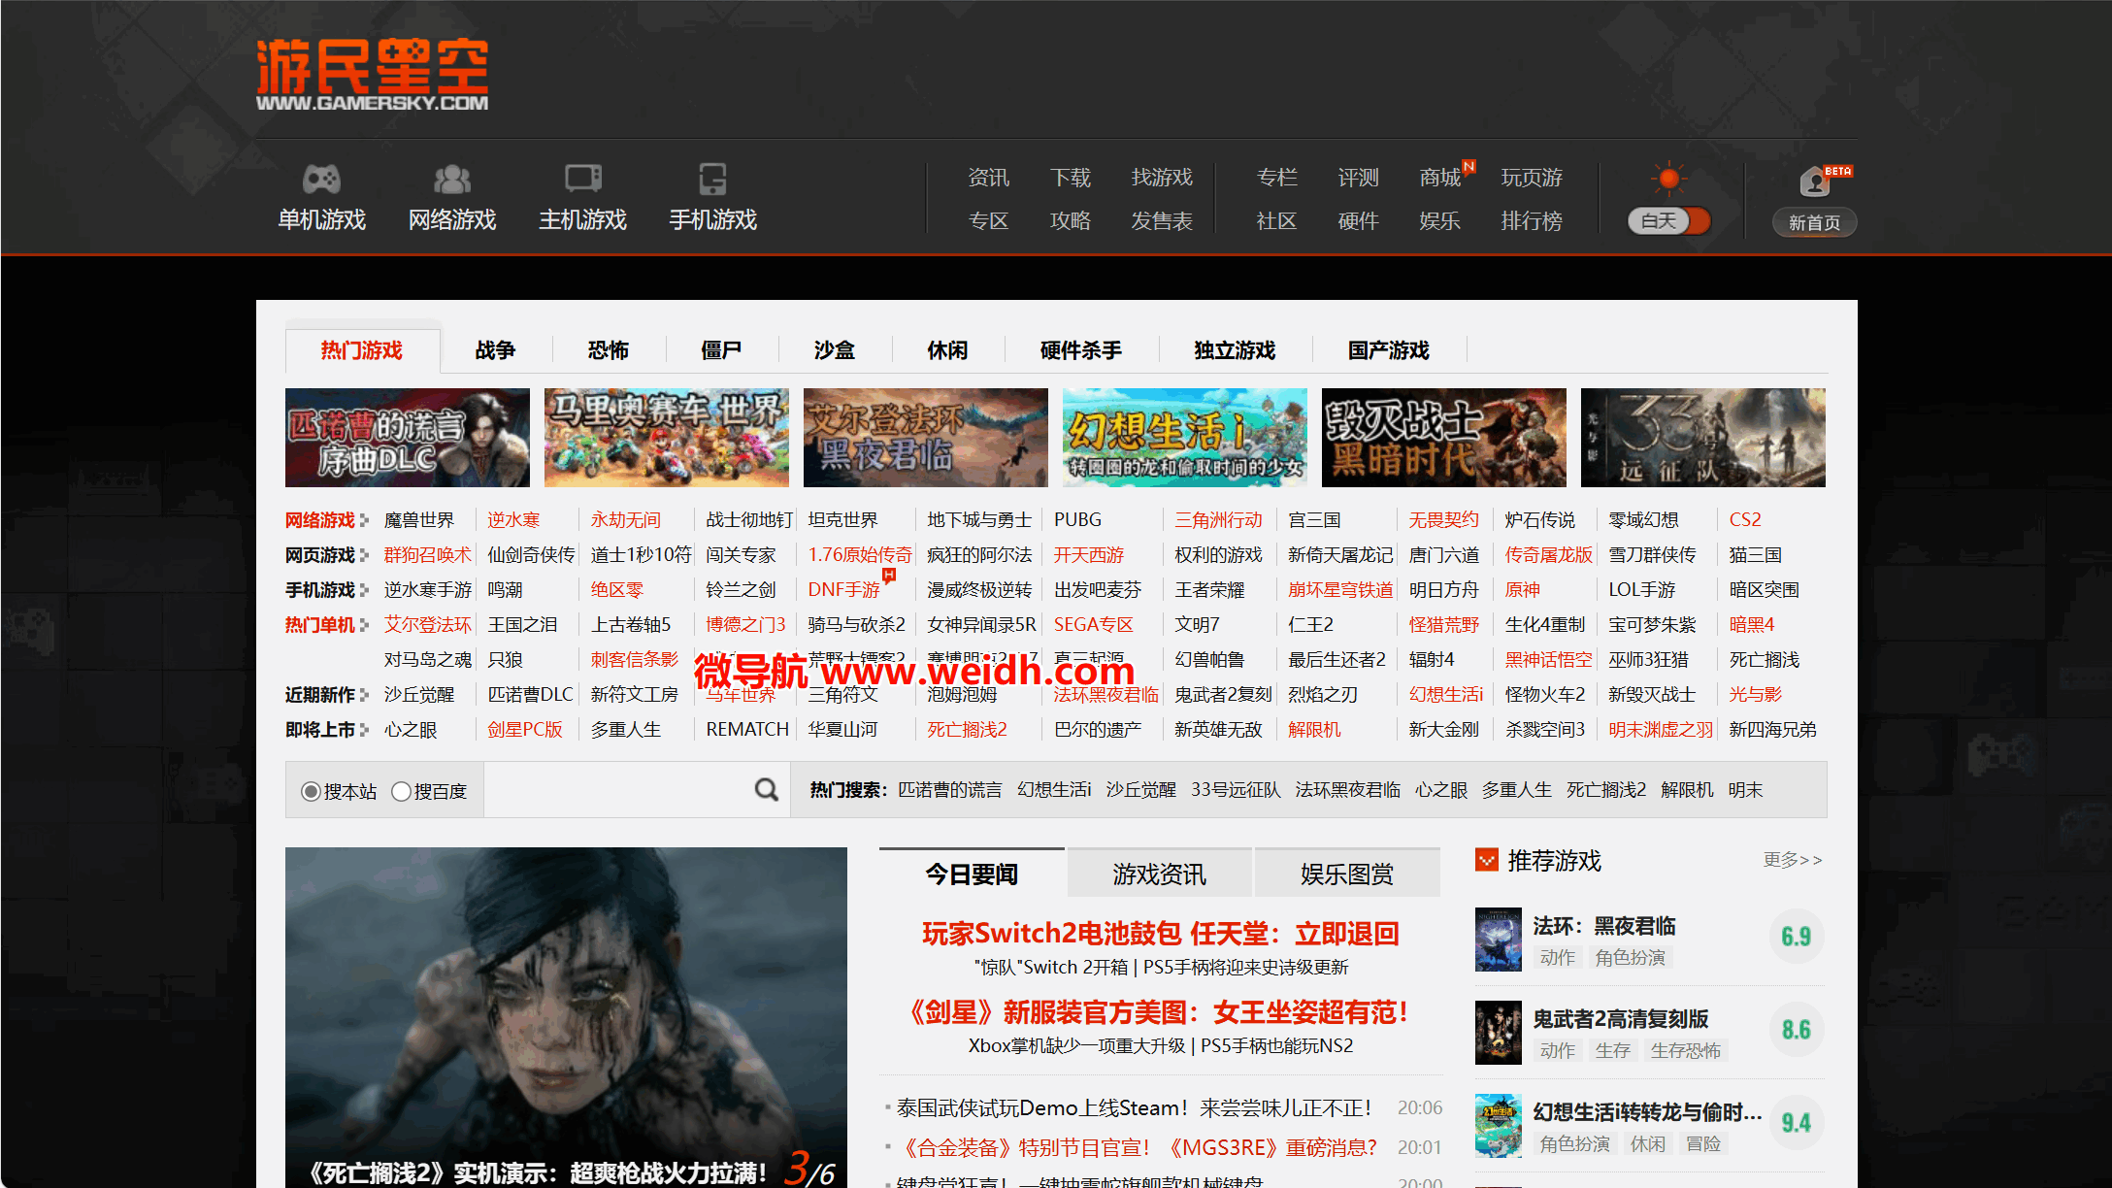Click REMATCH game link
2112x1188 pixels.
tap(747, 730)
